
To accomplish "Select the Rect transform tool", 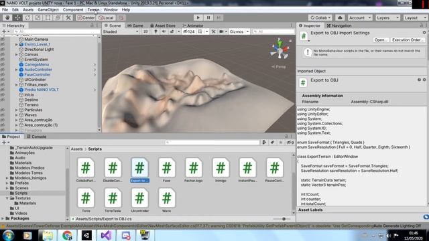I will coord(48,18).
